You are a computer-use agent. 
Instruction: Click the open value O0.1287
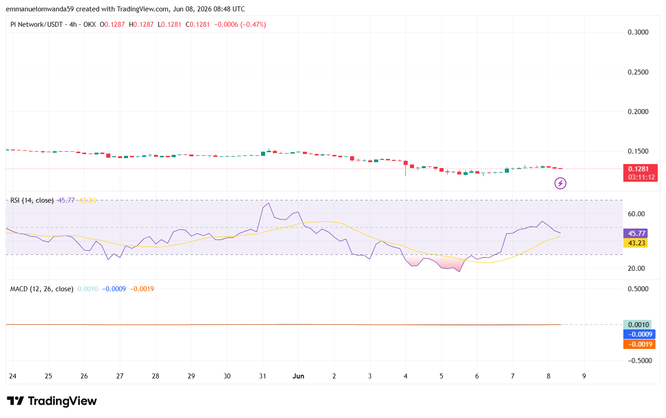pos(112,25)
